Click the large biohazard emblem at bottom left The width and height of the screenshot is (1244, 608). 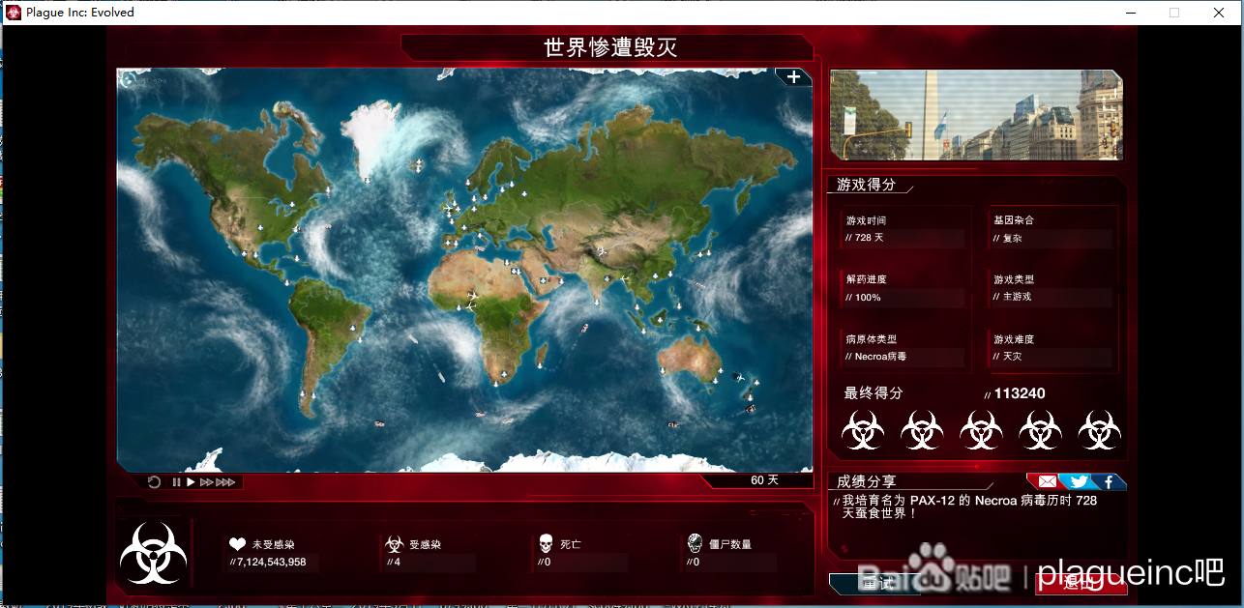point(153,554)
